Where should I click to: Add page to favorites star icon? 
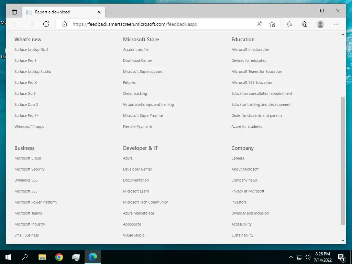point(272,24)
